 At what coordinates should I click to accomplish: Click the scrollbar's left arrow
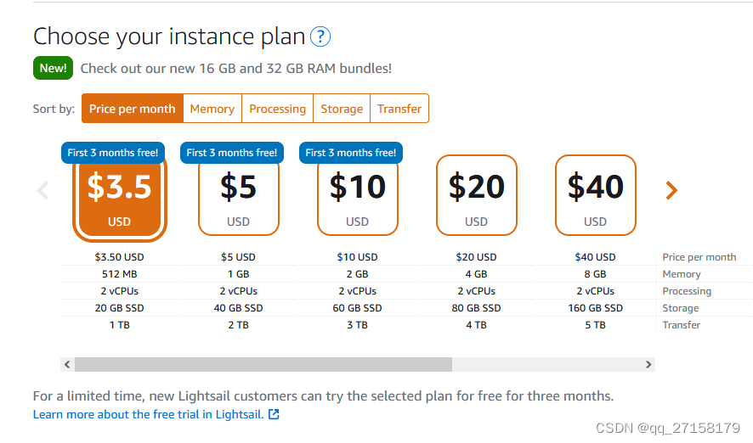pos(67,364)
